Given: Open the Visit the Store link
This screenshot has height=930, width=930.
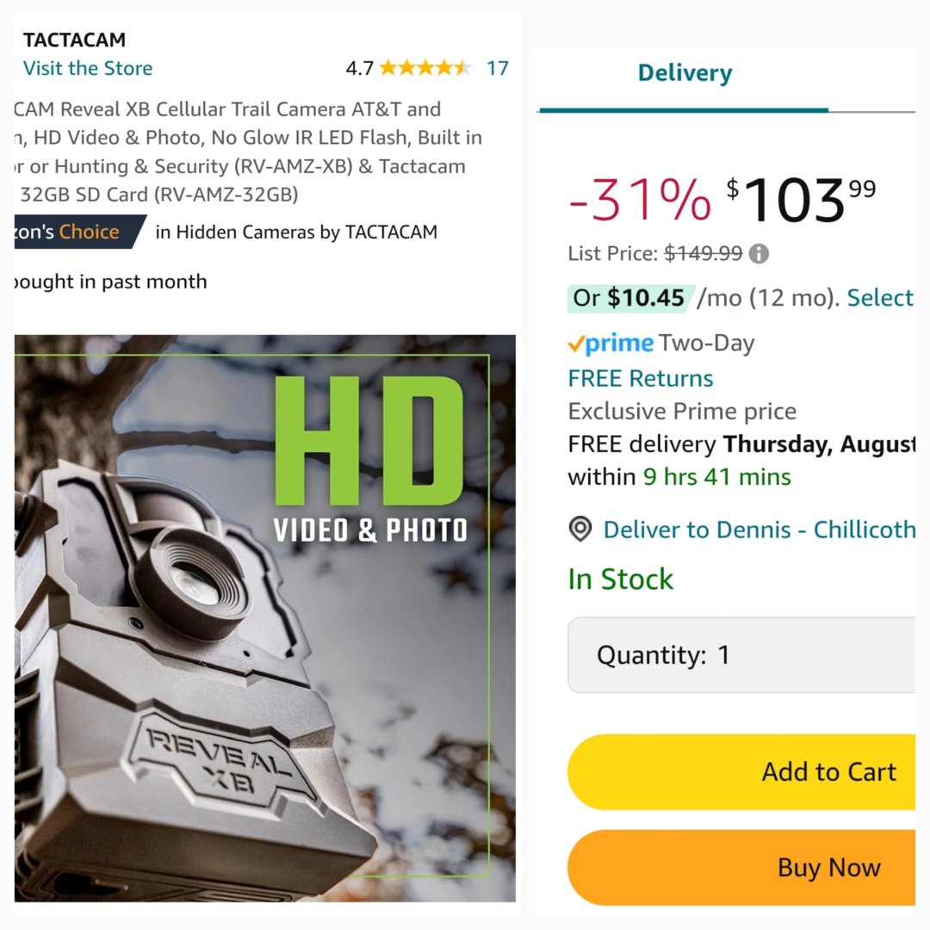Looking at the screenshot, I should (x=88, y=68).
